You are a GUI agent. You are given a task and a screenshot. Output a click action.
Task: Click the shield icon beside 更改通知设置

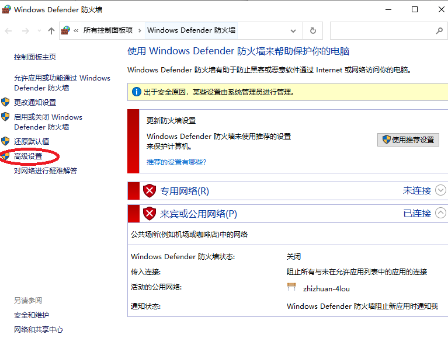tap(5, 102)
